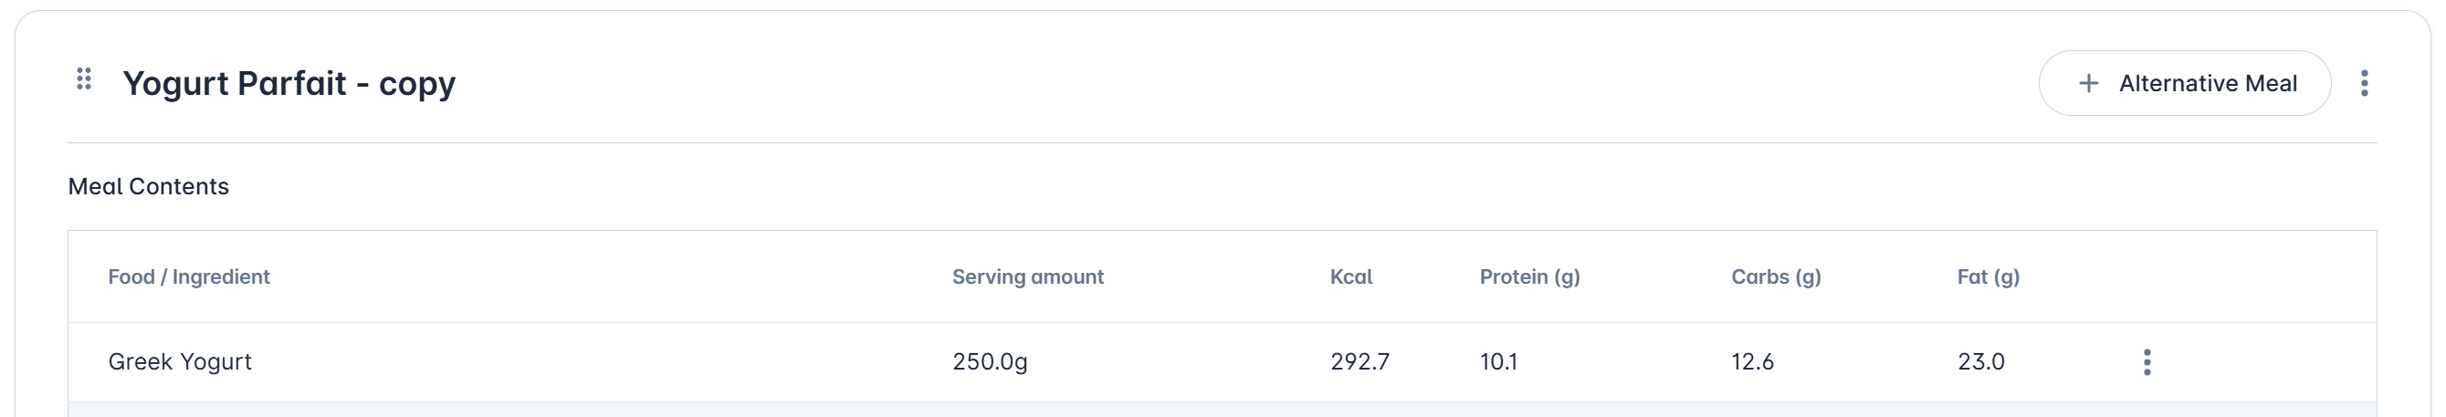Open Greek Yogurt row options menu
The height and width of the screenshot is (417, 2446).
(2146, 362)
